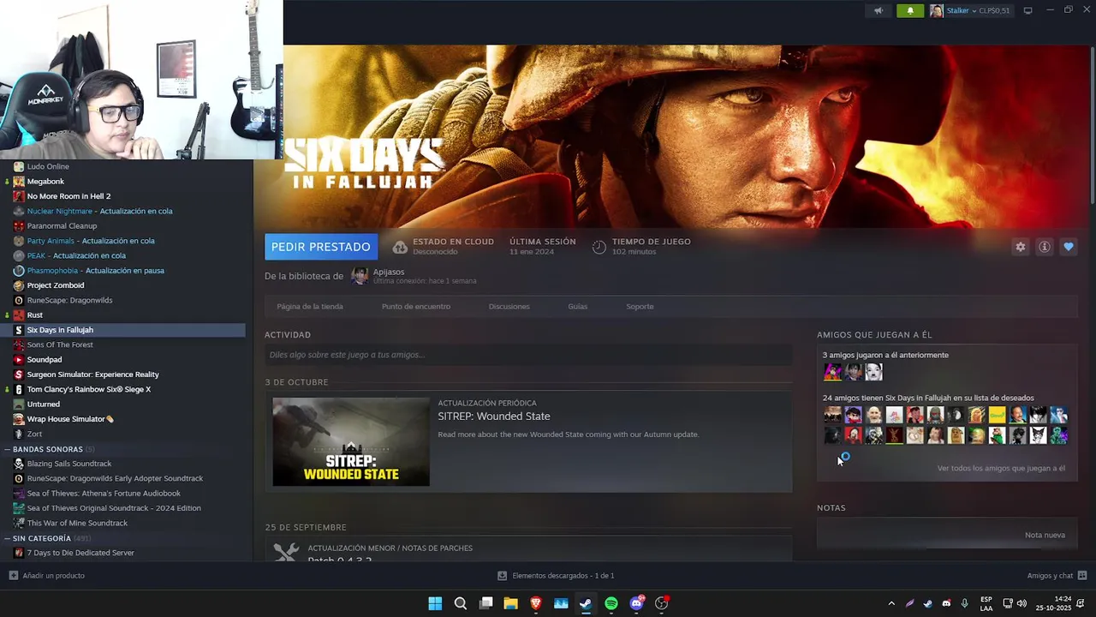1096x617 pixels.
Task: Click Rust game icon in list
Action: point(19,315)
